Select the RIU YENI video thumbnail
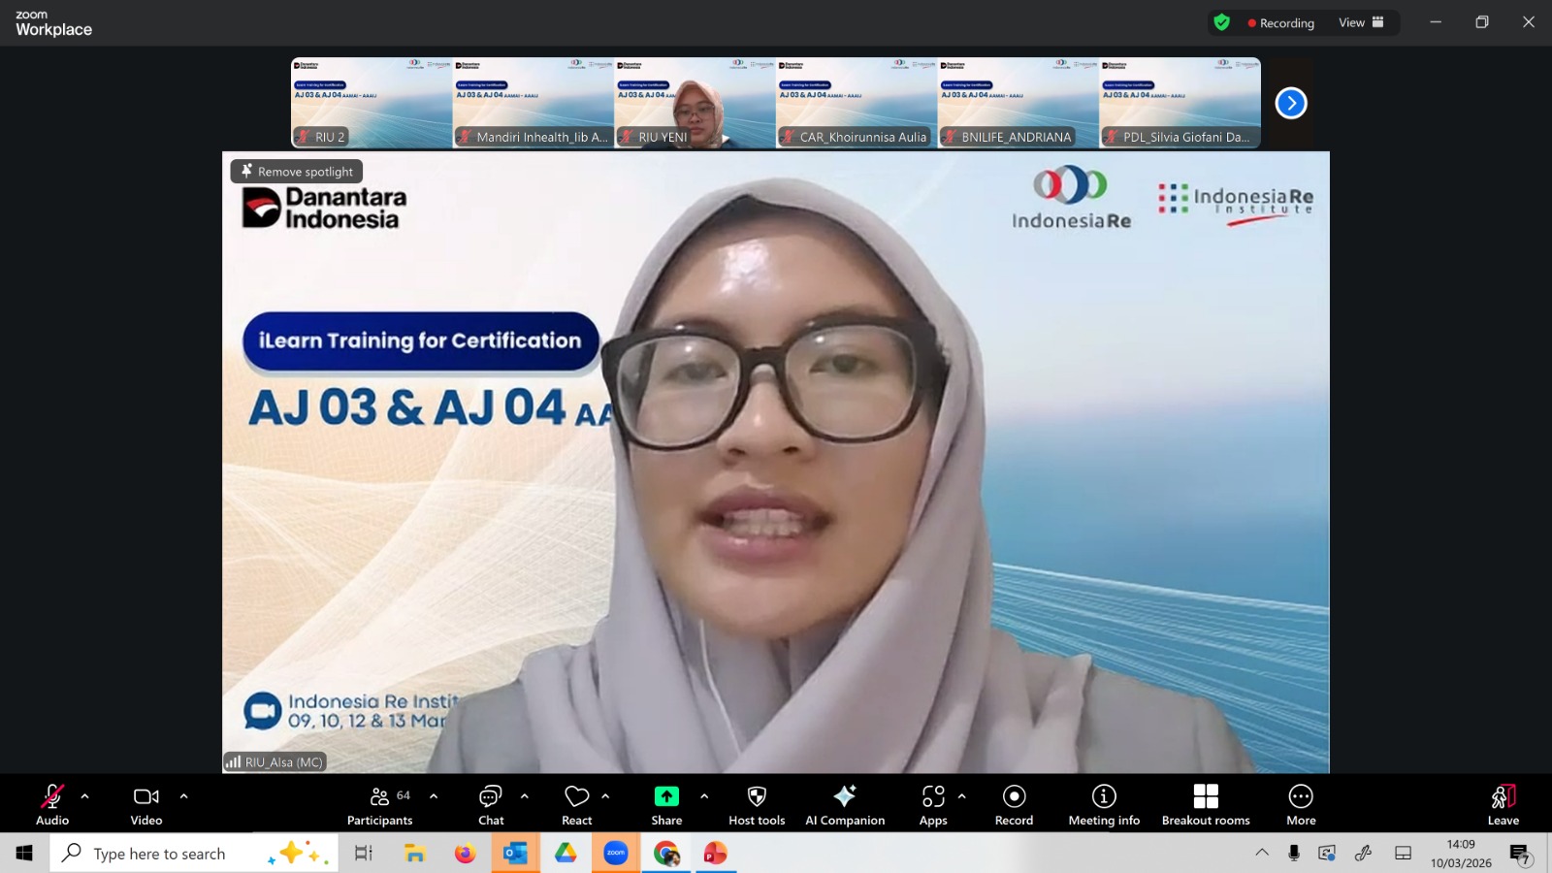 pyautogui.click(x=695, y=103)
